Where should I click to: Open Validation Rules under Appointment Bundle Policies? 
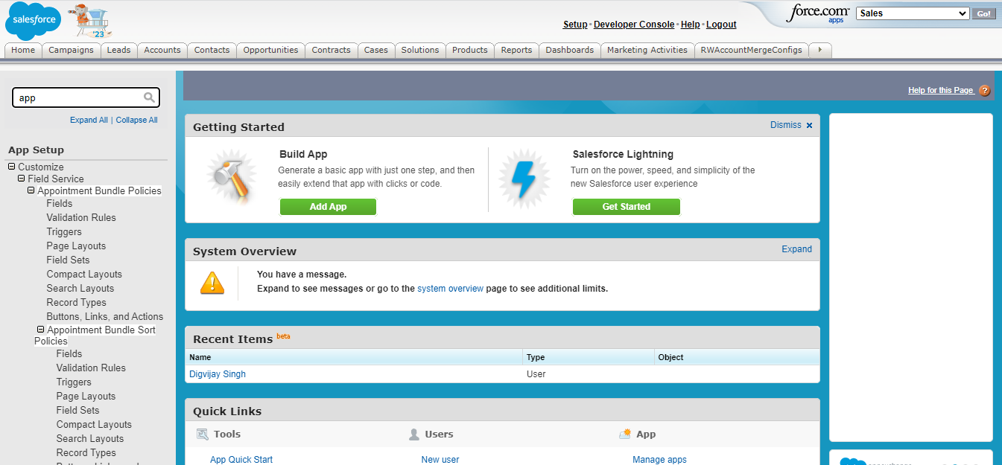81,217
